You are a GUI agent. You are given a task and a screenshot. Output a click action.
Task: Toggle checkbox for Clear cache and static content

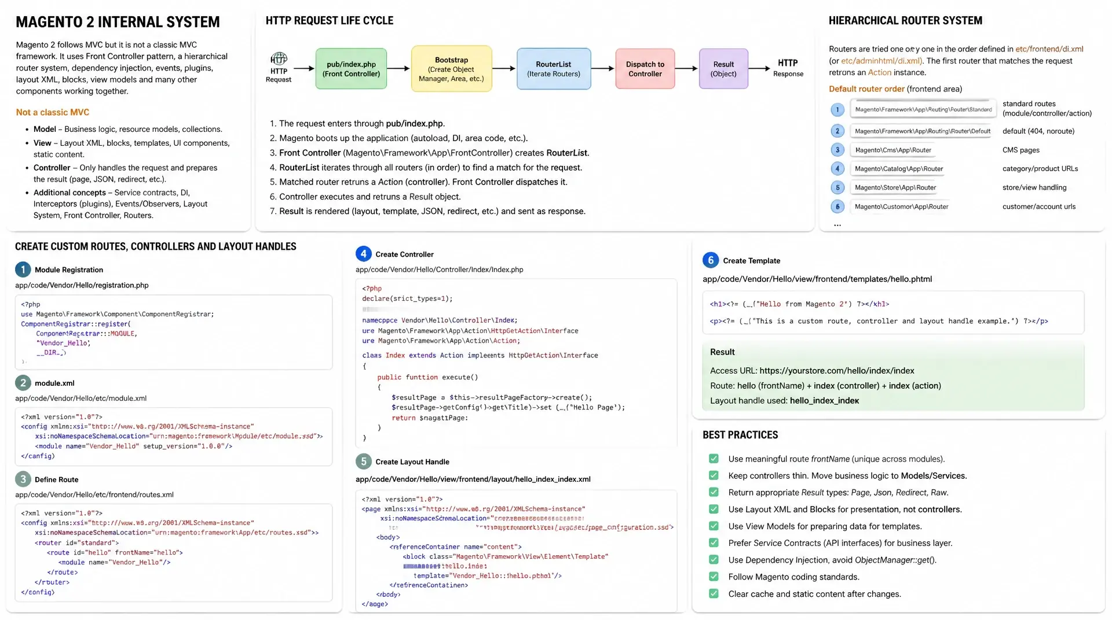714,594
